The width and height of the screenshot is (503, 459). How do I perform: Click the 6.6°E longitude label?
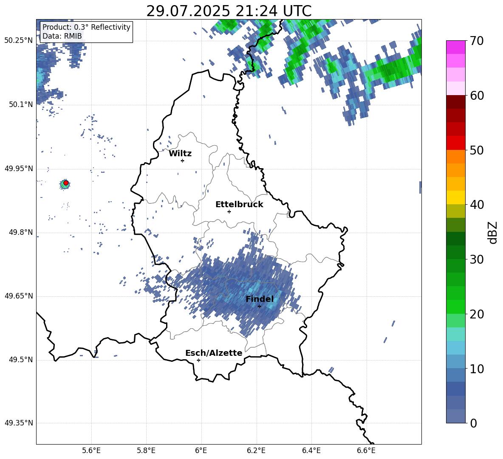pyautogui.click(x=366, y=451)
